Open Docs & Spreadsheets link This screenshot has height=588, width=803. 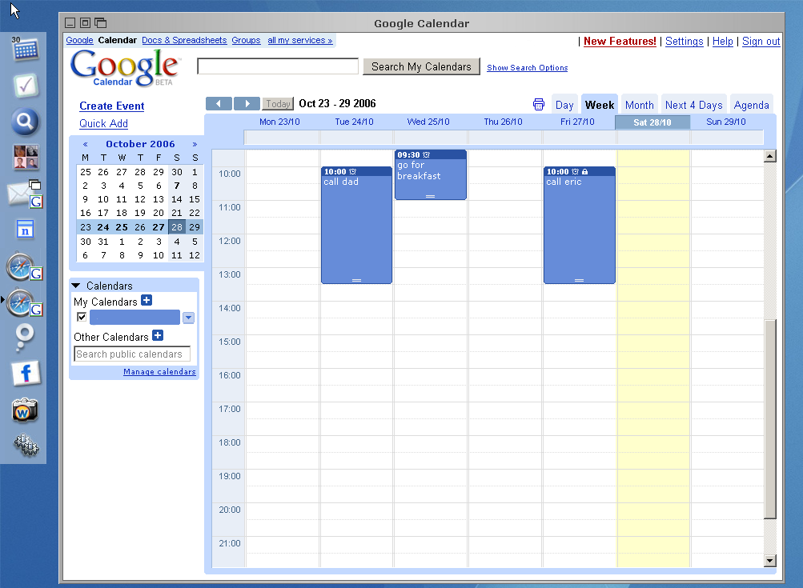tap(184, 40)
